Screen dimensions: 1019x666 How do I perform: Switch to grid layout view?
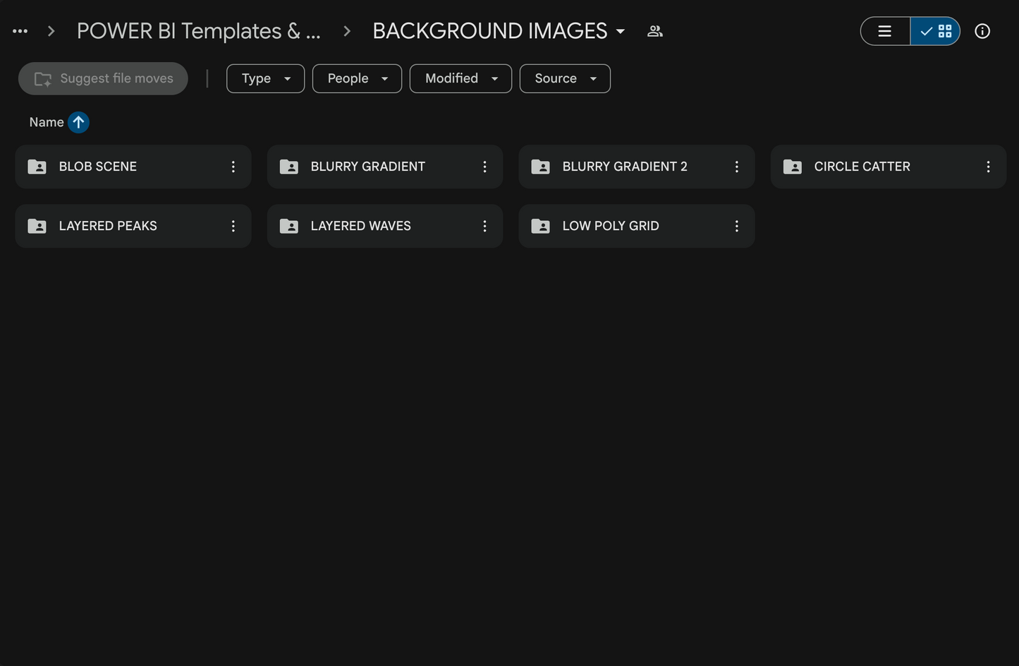point(936,31)
